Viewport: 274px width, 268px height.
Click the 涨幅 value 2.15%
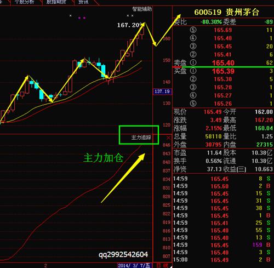214,128
